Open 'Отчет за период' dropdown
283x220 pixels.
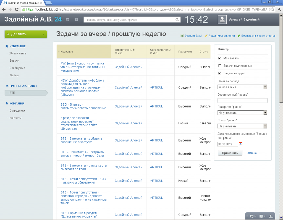[x=242, y=87]
